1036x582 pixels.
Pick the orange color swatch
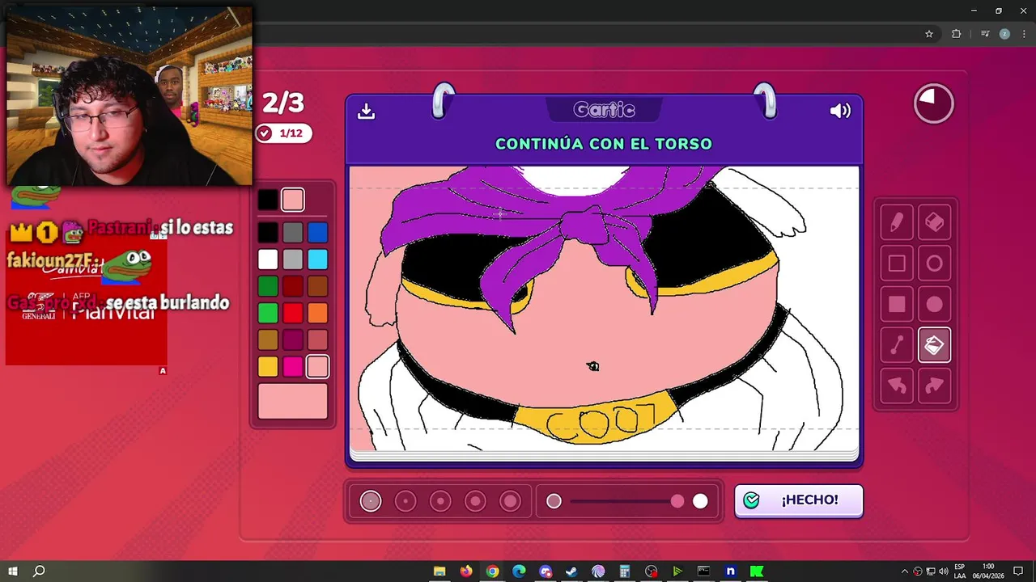(317, 313)
